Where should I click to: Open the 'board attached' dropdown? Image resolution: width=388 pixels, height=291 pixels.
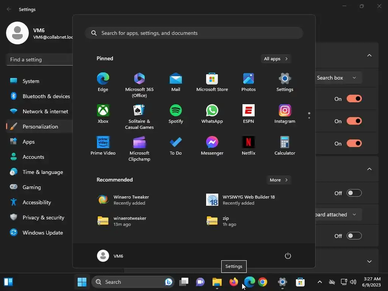tap(338, 214)
